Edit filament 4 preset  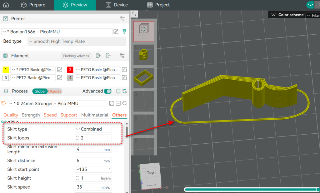pyautogui.click(x=124, y=77)
